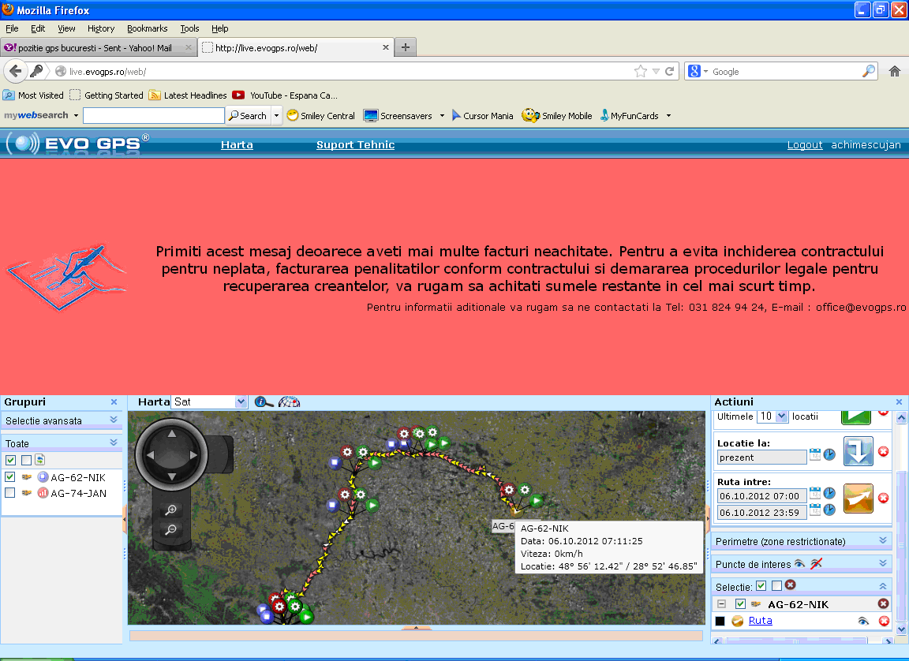909x661 pixels.
Task: Pan the map right with the navigation pad arrow
Action: pos(193,455)
